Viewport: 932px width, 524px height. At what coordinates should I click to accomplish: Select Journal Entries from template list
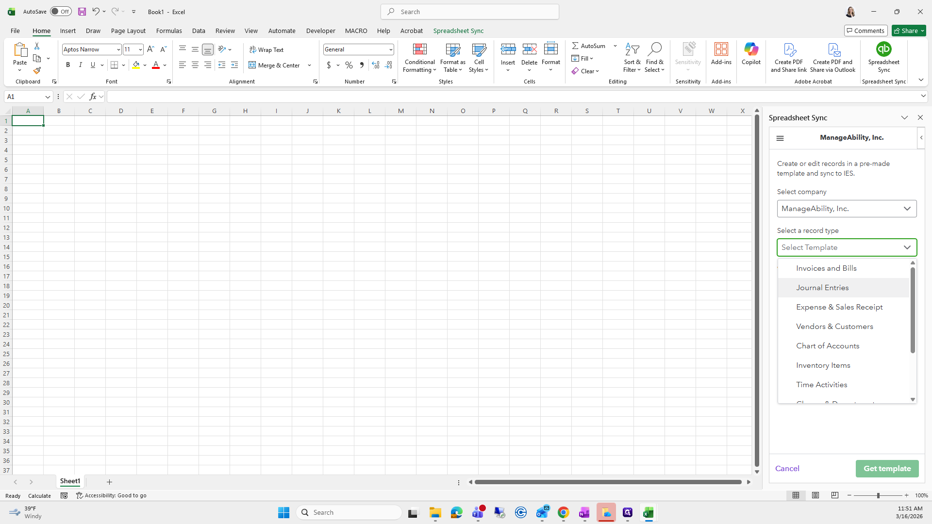tap(822, 288)
